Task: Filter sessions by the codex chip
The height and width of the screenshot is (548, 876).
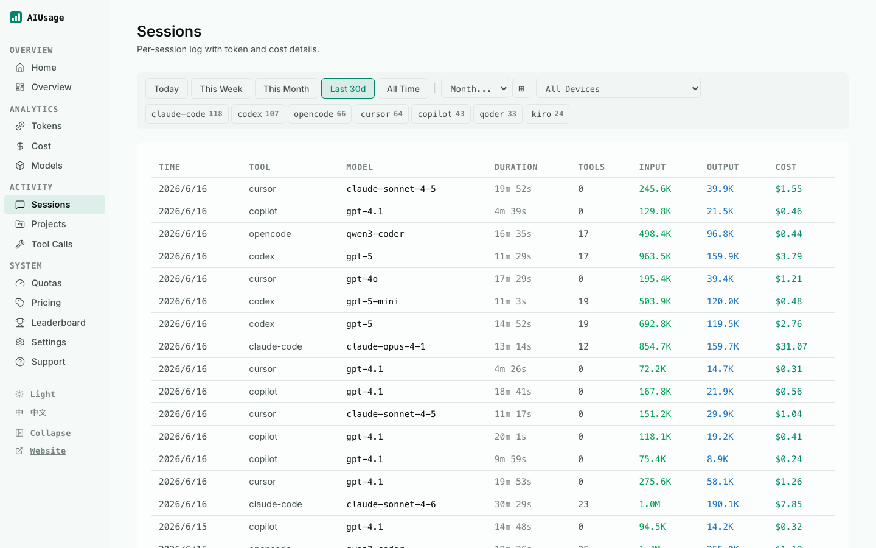Action: [x=258, y=114]
